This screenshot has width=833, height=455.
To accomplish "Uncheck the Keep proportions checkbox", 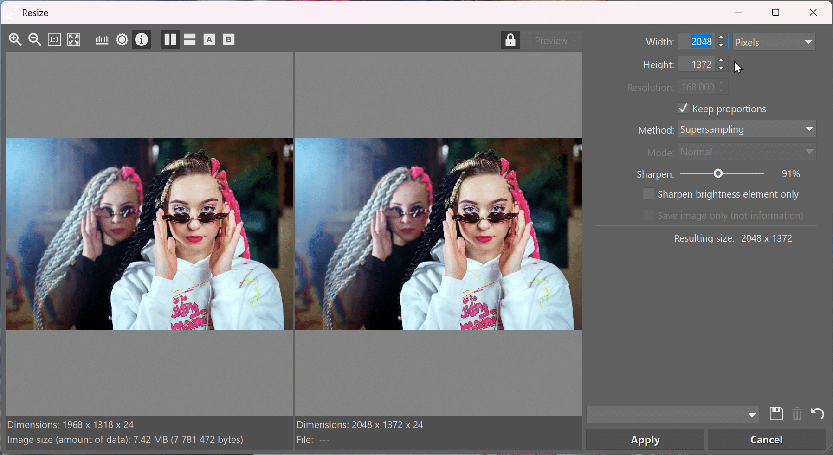I will (x=683, y=109).
